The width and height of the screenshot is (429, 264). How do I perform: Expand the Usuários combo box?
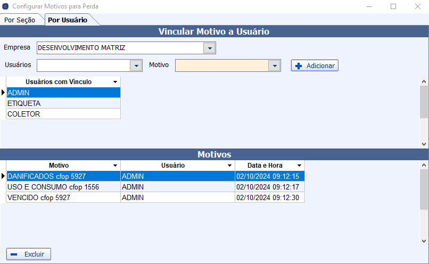point(136,65)
